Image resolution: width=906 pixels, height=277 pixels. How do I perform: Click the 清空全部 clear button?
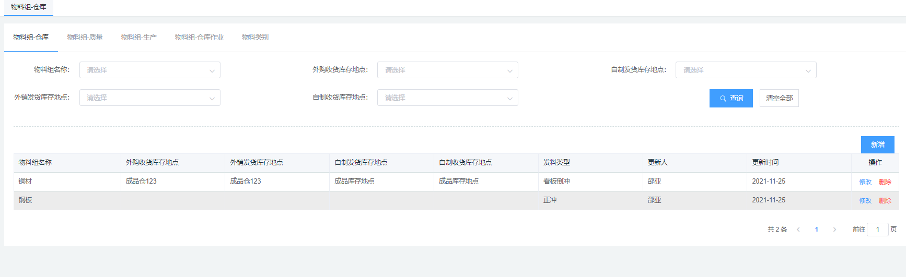779,98
